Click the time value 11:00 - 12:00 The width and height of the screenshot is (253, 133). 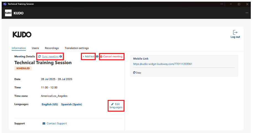49,88
